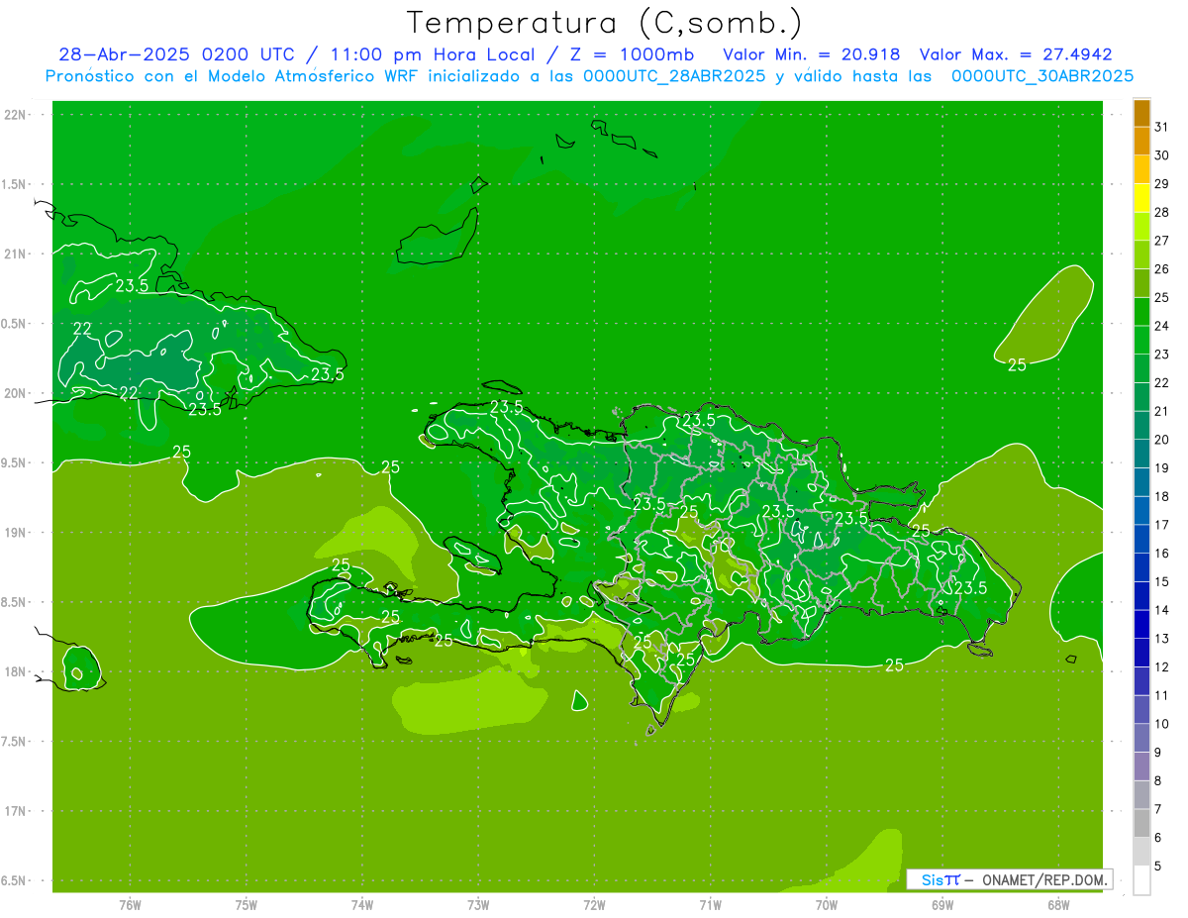Click the color bar segment between 19 and 20
The height and width of the screenshot is (918, 1188).
(1141, 454)
